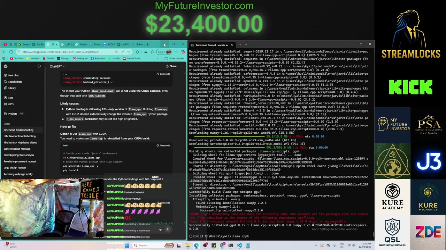
Task: Open the NetBank bookmark
Action: pos(33,58)
